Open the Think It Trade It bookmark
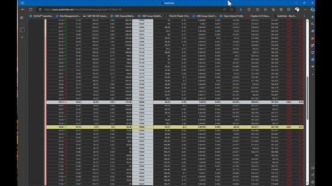 pos(177,16)
